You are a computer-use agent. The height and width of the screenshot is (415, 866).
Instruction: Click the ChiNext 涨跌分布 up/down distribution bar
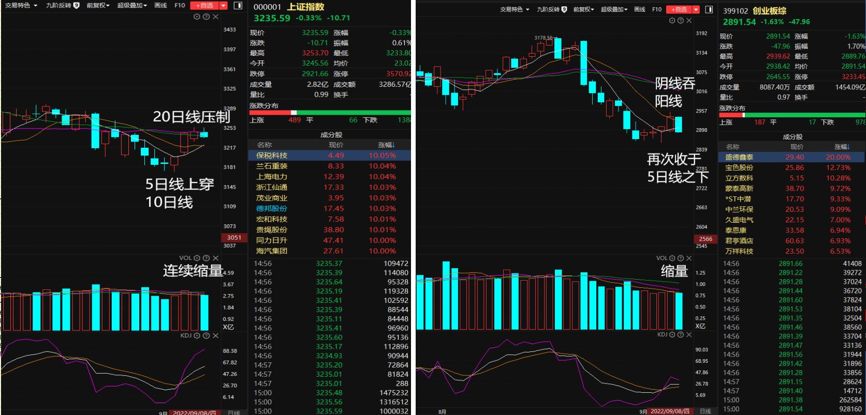(x=792, y=115)
